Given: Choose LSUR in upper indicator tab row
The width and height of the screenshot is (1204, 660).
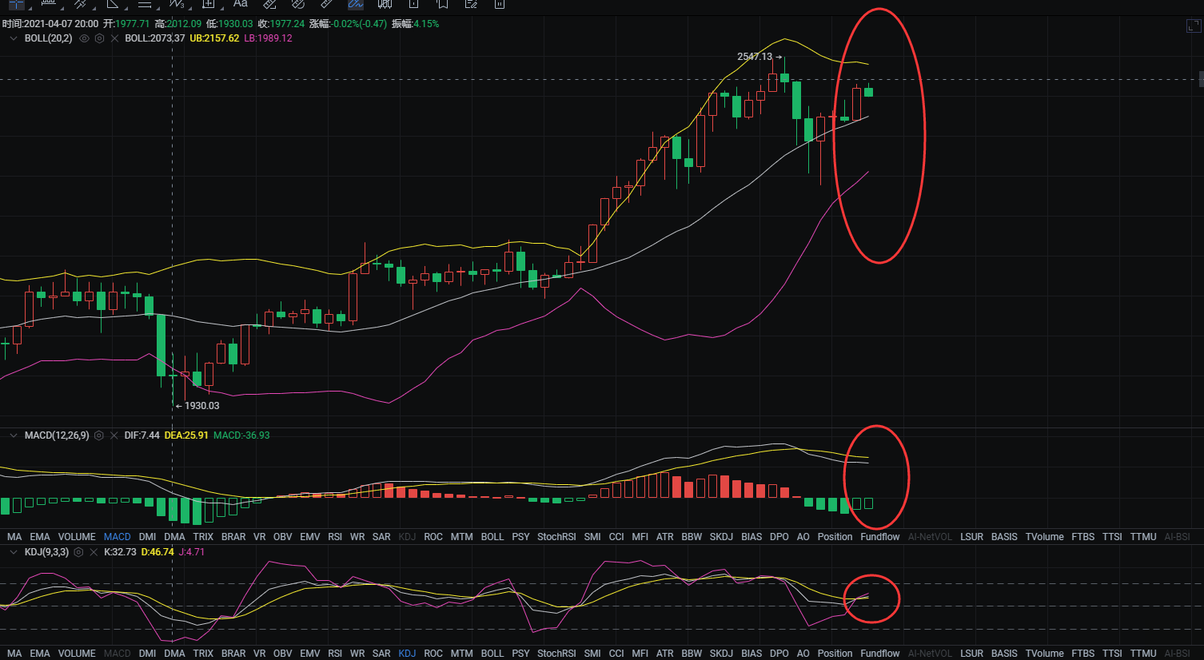Looking at the screenshot, I should click(972, 537).
